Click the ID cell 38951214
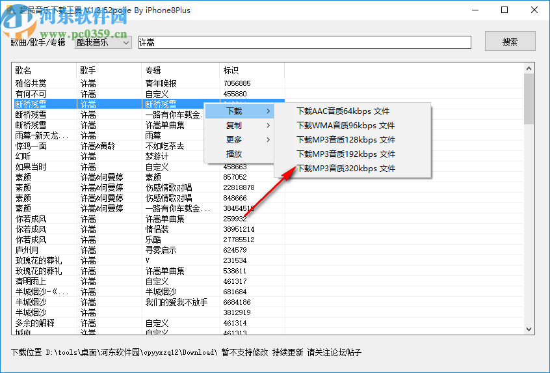 click(239, 229)
